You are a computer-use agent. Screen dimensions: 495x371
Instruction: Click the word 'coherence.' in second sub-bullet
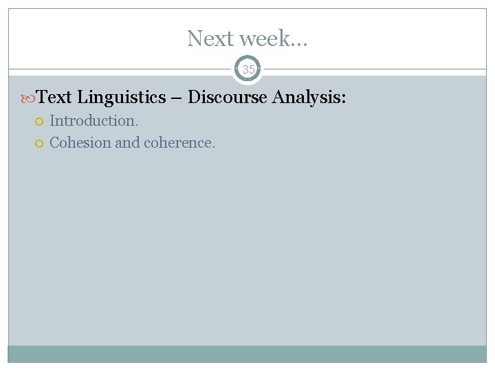(179, 143)
